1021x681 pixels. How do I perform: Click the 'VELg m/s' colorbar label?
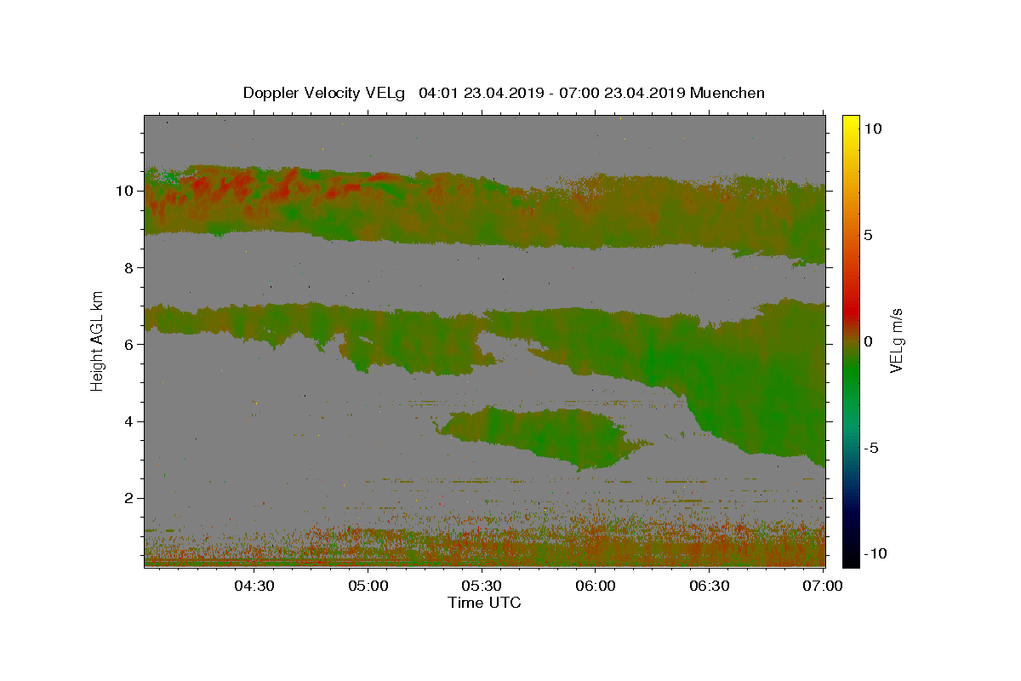coord(897,340)
